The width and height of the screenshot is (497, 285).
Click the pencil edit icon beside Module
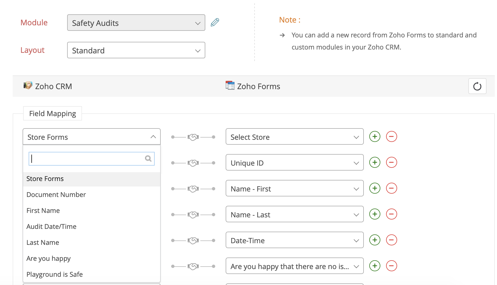(x=215, y=22)
